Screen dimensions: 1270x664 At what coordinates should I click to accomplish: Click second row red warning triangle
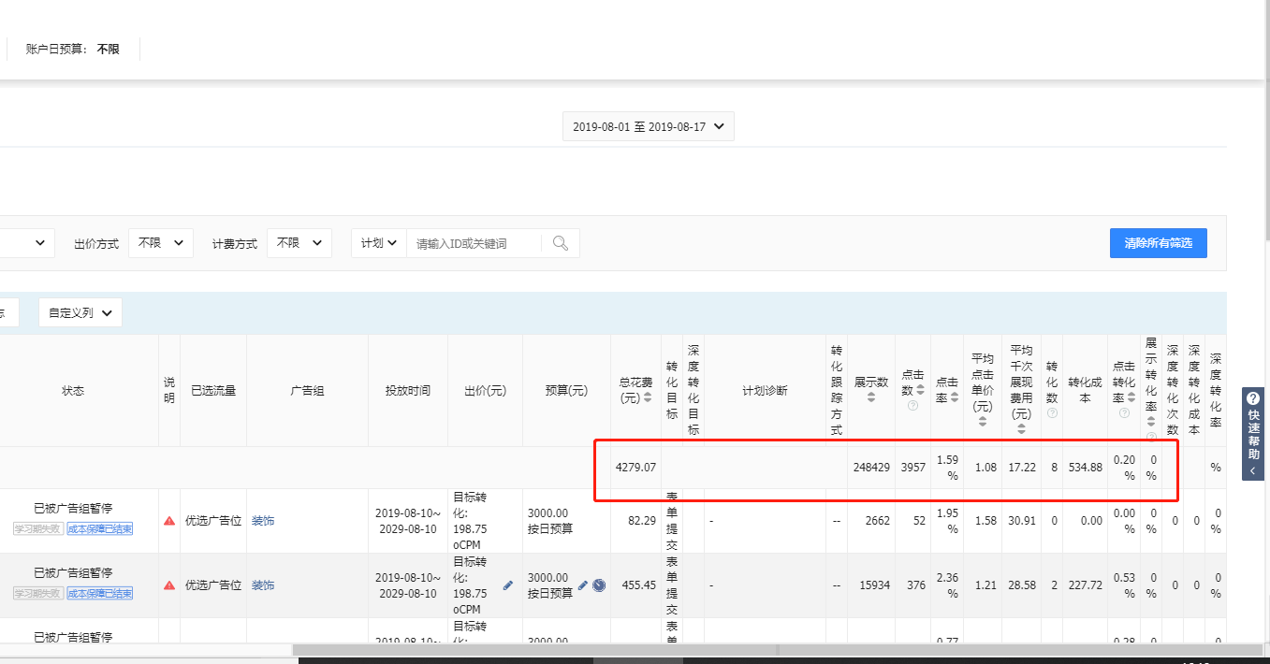(x=169, y=585)
